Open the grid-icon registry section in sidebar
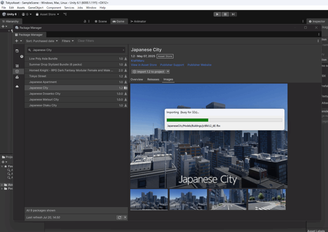Screen dimensions: 328x232 point(17,66)
